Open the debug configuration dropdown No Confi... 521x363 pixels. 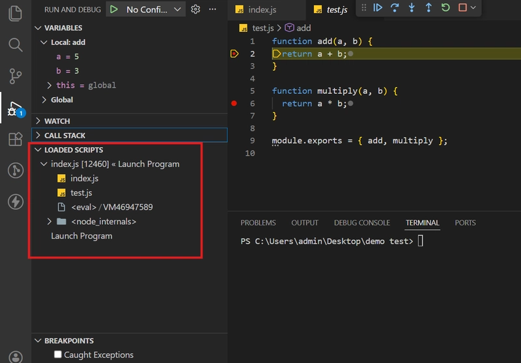click(153, 10)
